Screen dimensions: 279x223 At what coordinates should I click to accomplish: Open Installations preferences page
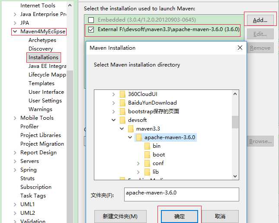[43, 57]
